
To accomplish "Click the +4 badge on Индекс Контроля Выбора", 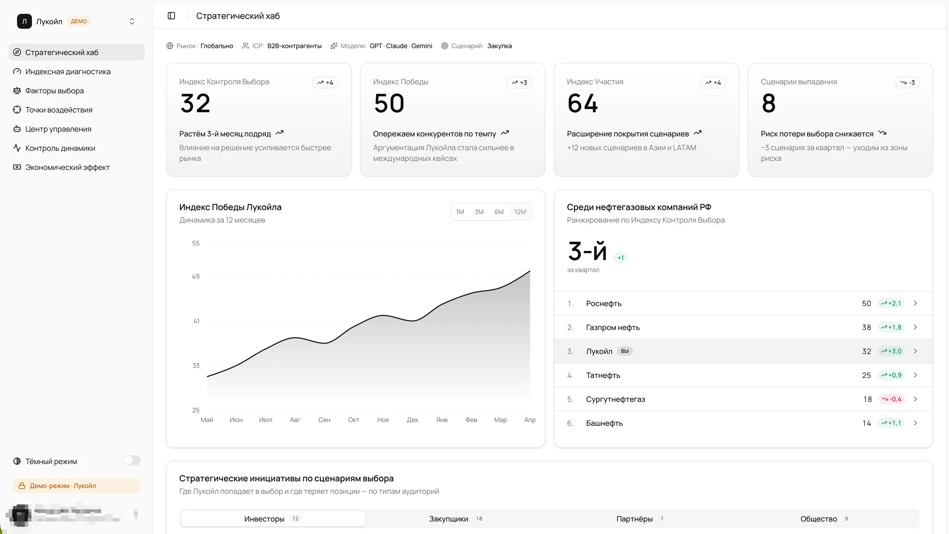I will coord(325,83).
